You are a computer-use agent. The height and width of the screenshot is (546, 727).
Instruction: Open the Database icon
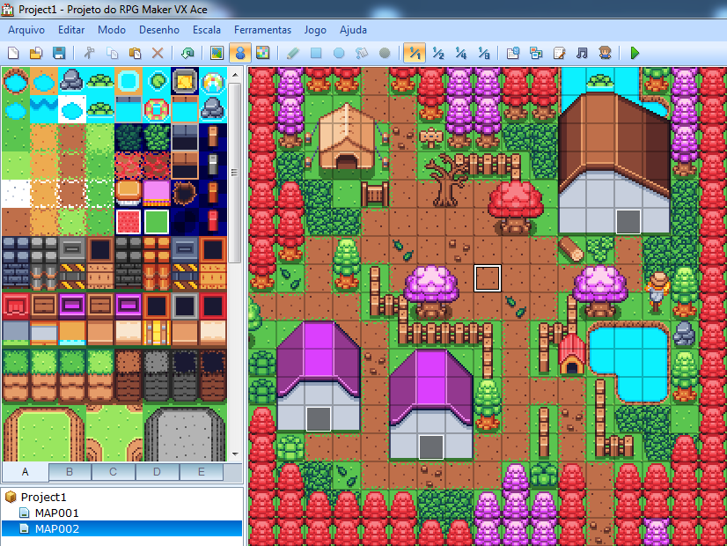pyautogui.click(x=513, y=53)
